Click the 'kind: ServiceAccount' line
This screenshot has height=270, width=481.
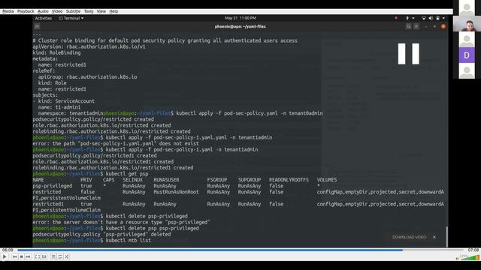[x=64, y=101]
